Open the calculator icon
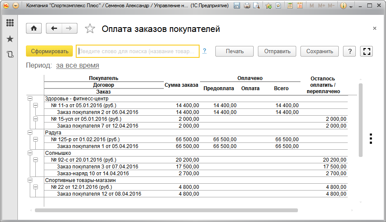Viewport: 386px width, 222px height. click(x=290, y=6)
